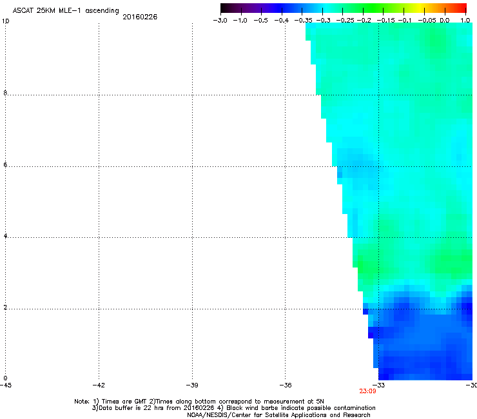This screenshot has width=477, height=419.
Task: Click the title 'ASCAT 25KM MLE-1 ascending'
Action: [x=66, y=11]
